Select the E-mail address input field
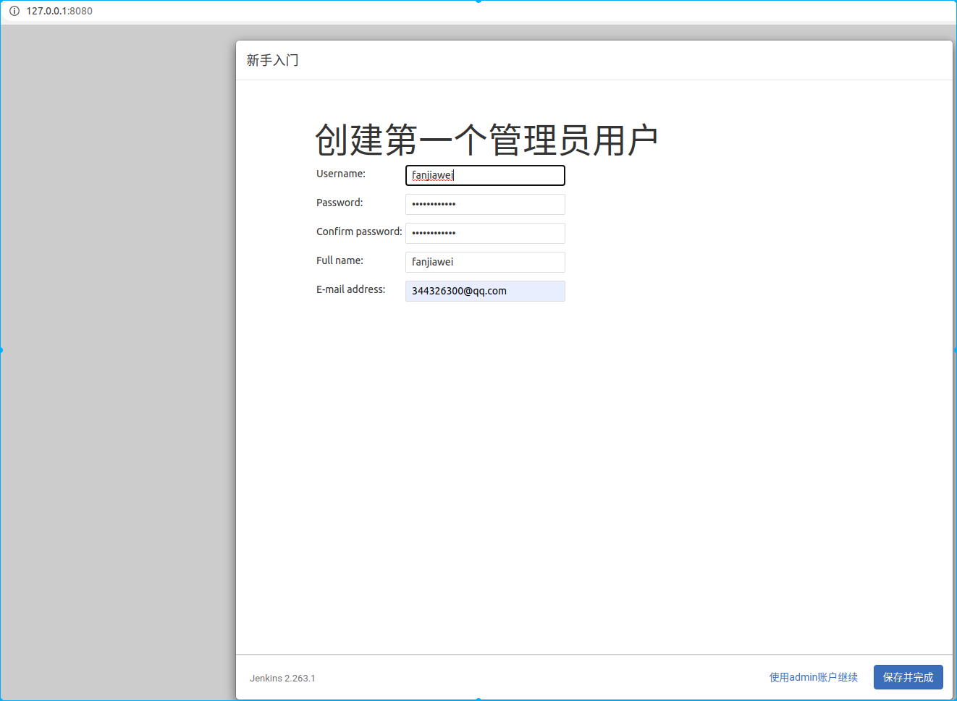The height and width of the screenshot is (701, 957). [x=485, y=291]
